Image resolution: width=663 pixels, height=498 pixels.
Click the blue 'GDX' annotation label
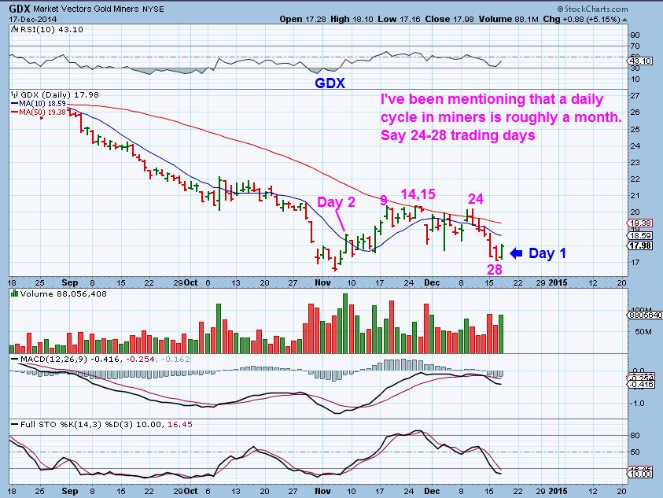click(x=330, y=83)
